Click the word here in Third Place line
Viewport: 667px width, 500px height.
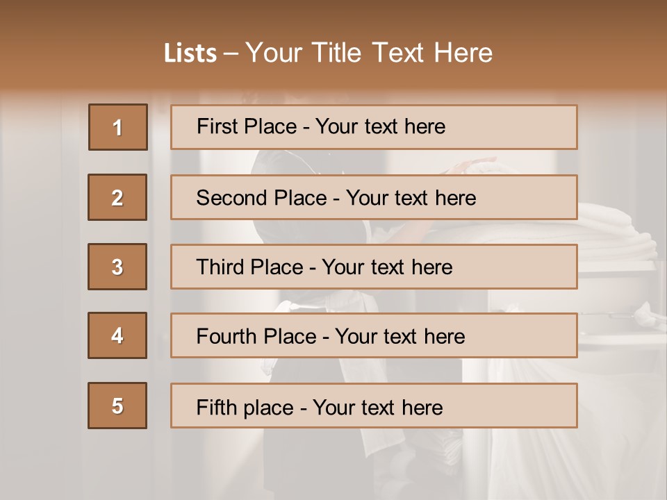(432, 267)
